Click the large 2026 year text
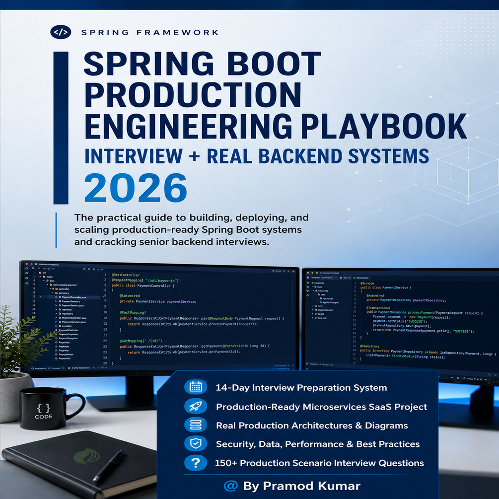 [x=136, y=188]
